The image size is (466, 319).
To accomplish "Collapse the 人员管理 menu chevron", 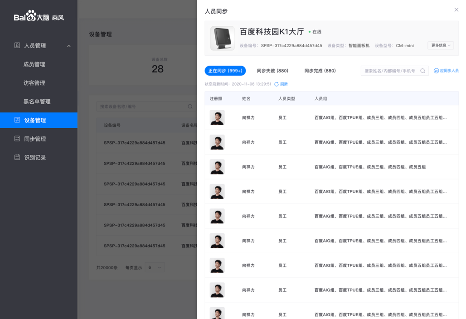I will pos(69,46).
